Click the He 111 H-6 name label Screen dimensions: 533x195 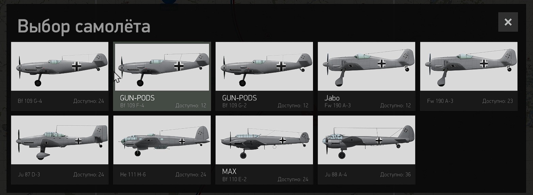point(133,175)
